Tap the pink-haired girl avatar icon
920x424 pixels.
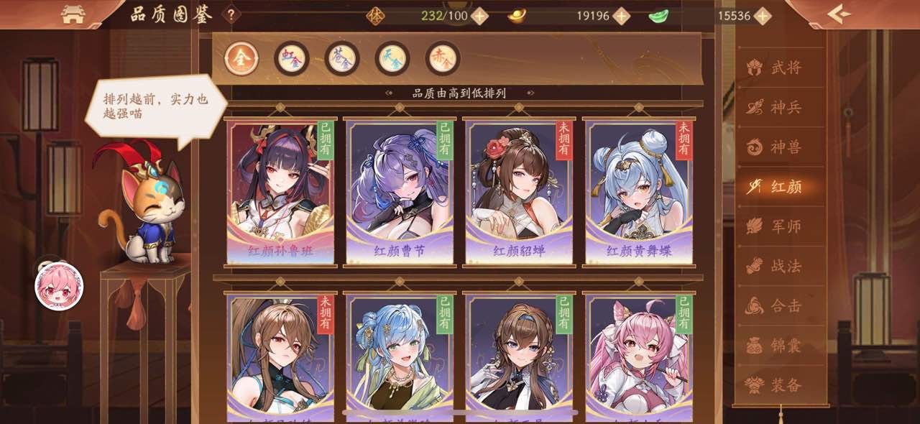pos(59,286)
